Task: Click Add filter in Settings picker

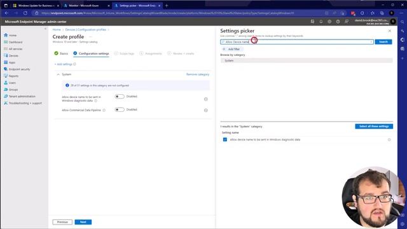Action: pyautogui.click(x=231, y=49)
